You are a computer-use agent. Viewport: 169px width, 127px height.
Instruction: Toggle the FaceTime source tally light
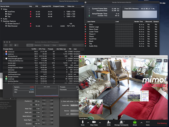31,12
